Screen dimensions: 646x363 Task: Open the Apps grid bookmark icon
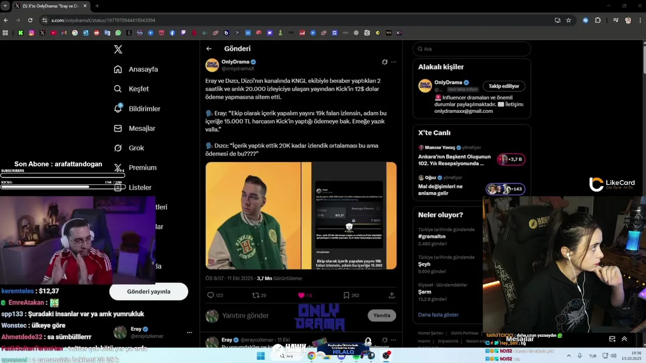click(5, 33)
